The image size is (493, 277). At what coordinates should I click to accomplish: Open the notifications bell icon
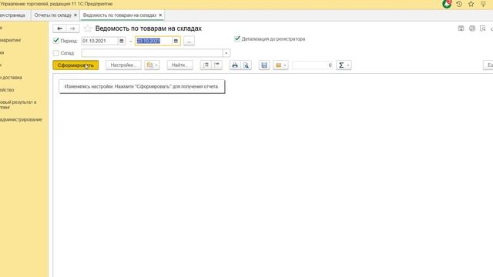(447, 4)
